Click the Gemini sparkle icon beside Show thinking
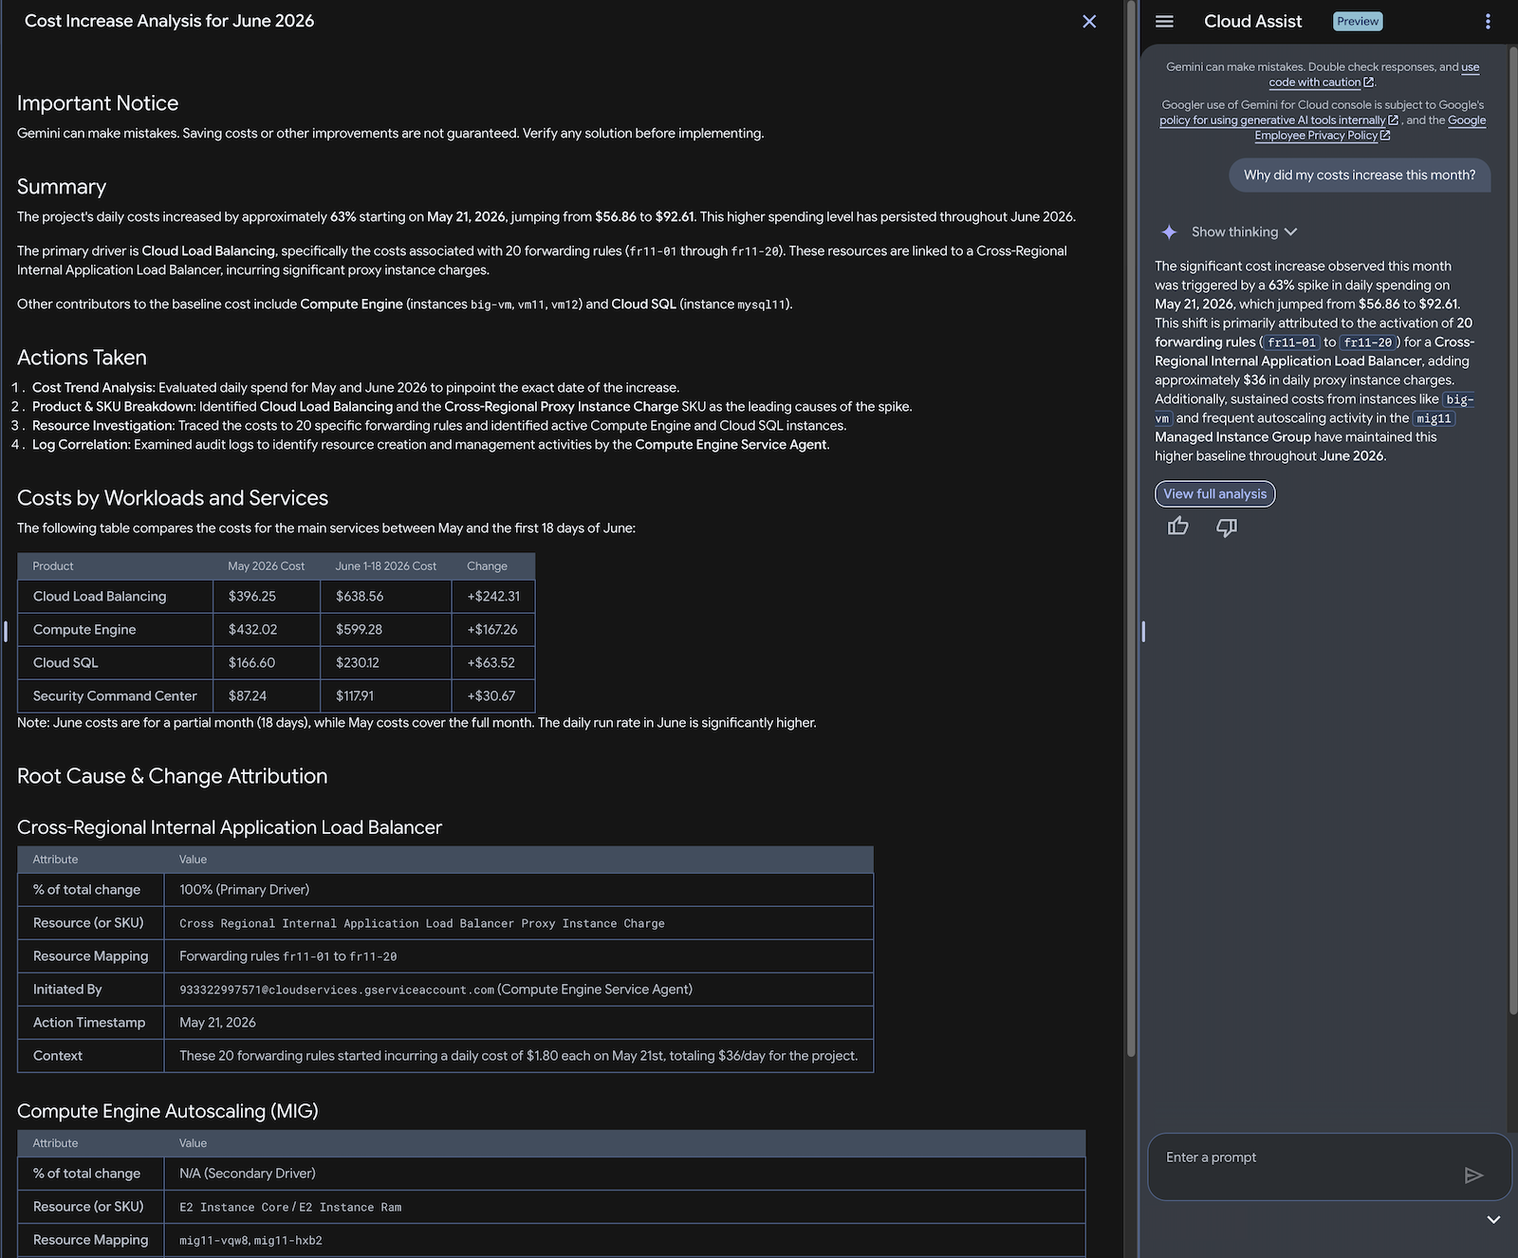1518x1258 pixels. [x=1169, y=231]
